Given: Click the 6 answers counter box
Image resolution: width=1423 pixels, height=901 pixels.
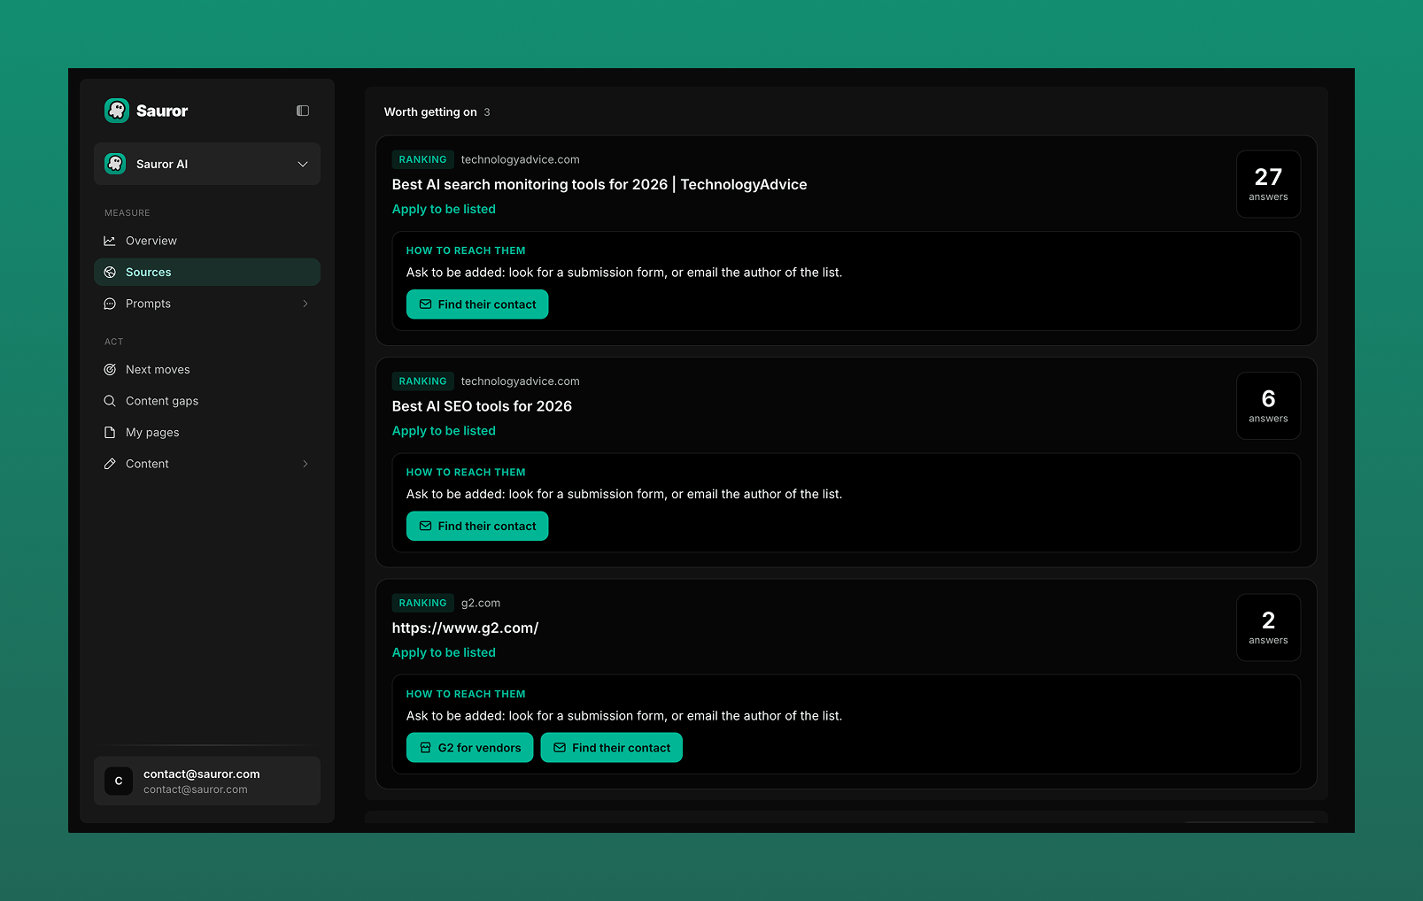Looking at the screenshot, I should (1268, 405).
